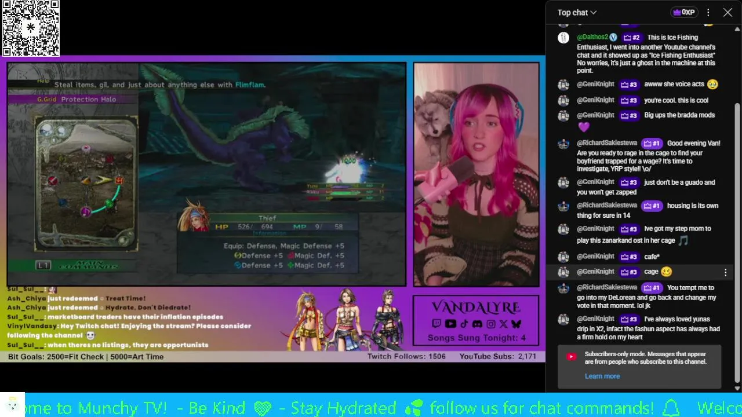
Task: Click 'Twitch Follows: 1506' counter
Action: click(x=406, y=357)
